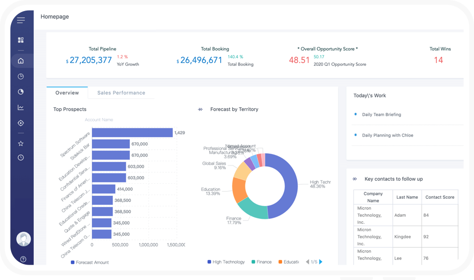Open the filled pie chart icon
474x280 pixels.
(21, 91)
